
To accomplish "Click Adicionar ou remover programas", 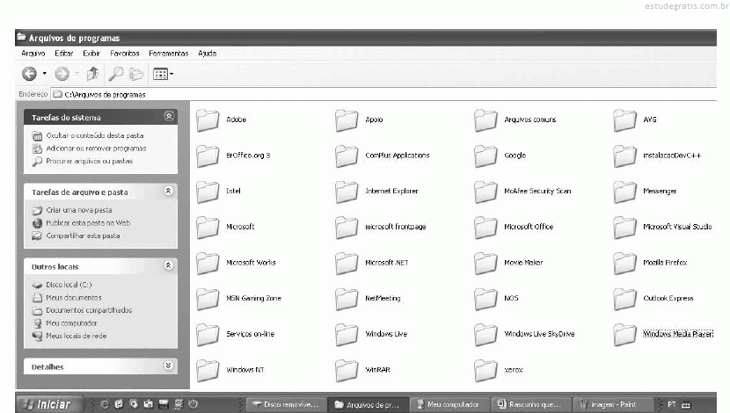I will 96,149.
